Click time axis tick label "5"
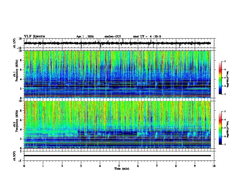This screenshot has width=241, height=186. coord(119,166)
